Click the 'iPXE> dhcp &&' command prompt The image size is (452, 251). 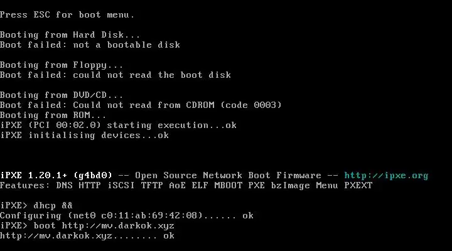pos(36,206)
